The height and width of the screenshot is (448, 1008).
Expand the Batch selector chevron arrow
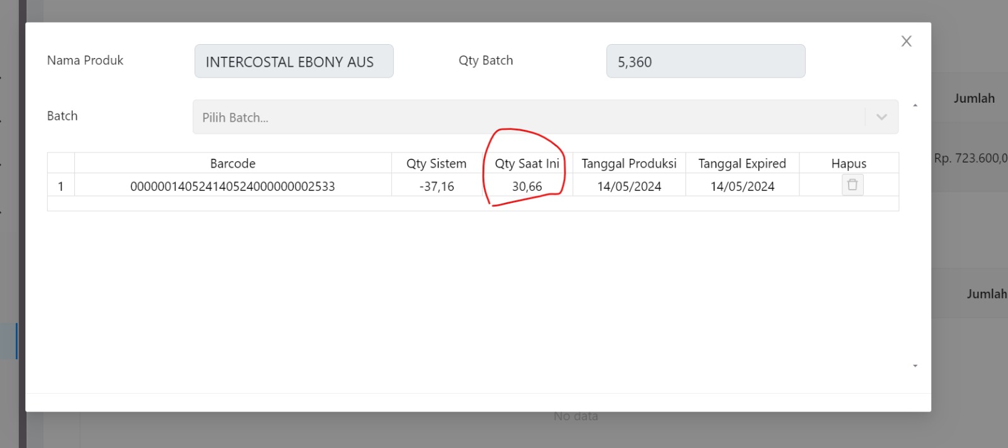coord(881,117)
